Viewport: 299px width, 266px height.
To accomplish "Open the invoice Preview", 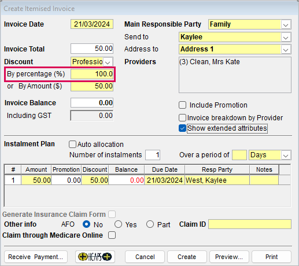I will pyautogui.click(x=229, y=257).
